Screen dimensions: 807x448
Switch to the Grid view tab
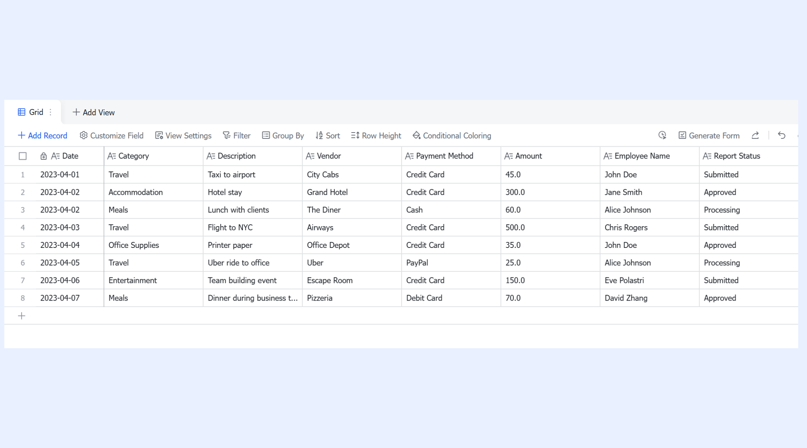[31, 112]
